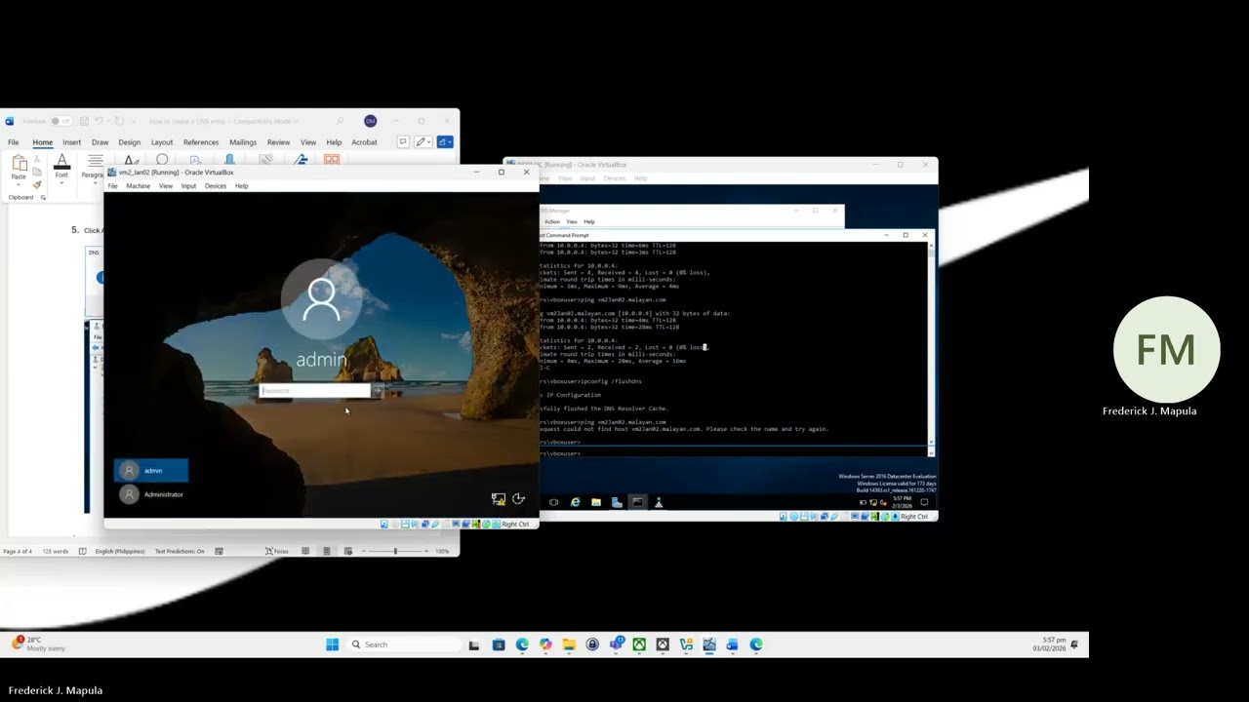Switch to the Design tab in Word
The height and width of the screenshot is (702, 1249).
click(x=129, y=142)
